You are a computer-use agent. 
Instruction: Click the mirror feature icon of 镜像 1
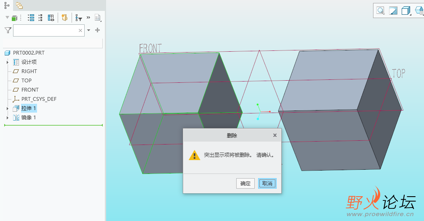[16, 117]
